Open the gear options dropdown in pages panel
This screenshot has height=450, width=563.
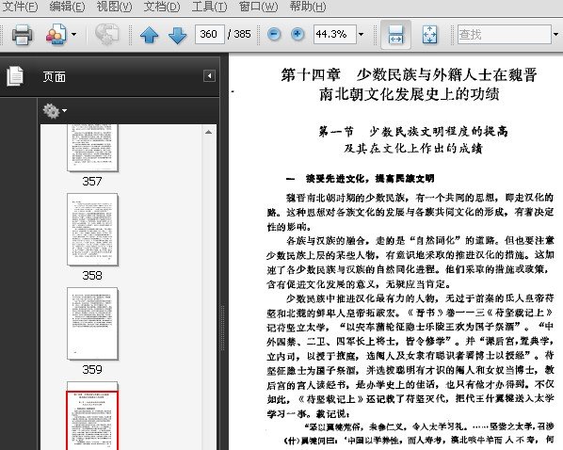pos(55,110)
